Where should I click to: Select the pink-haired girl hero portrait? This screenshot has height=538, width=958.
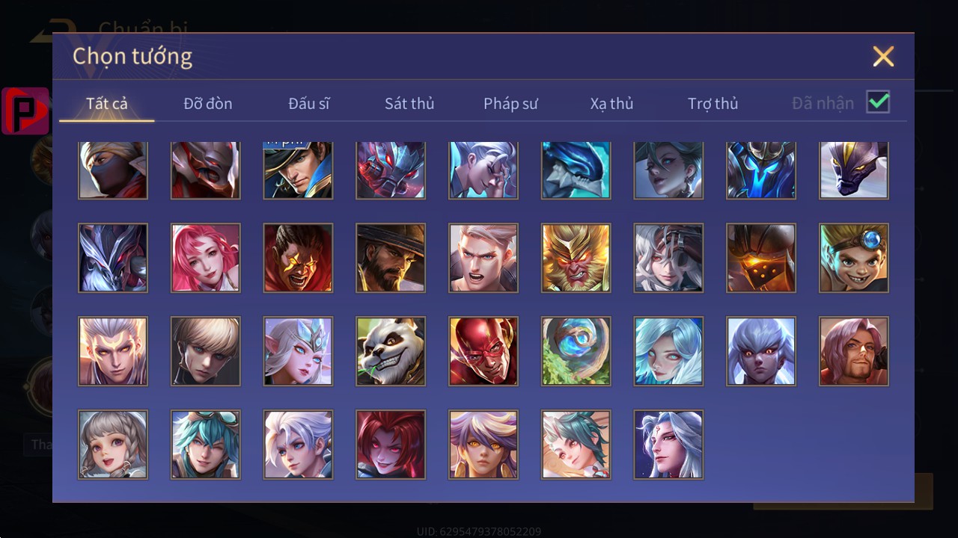pyautogui.click(x=206, y=258)
